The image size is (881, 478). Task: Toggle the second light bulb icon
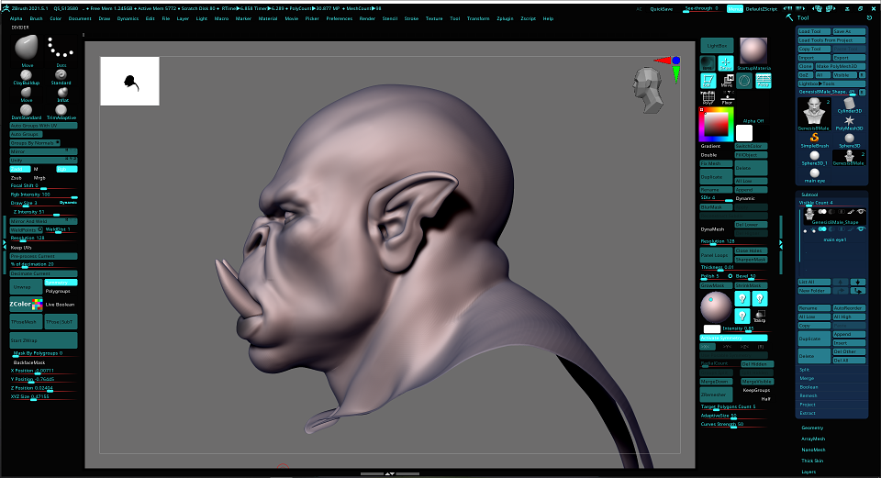tap(760, 298)
